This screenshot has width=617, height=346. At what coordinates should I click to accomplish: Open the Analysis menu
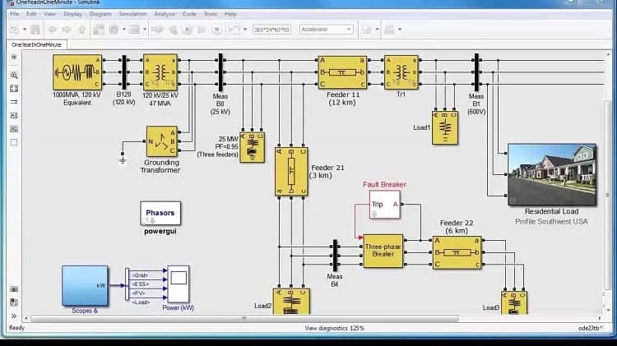(x=165, y=14)
